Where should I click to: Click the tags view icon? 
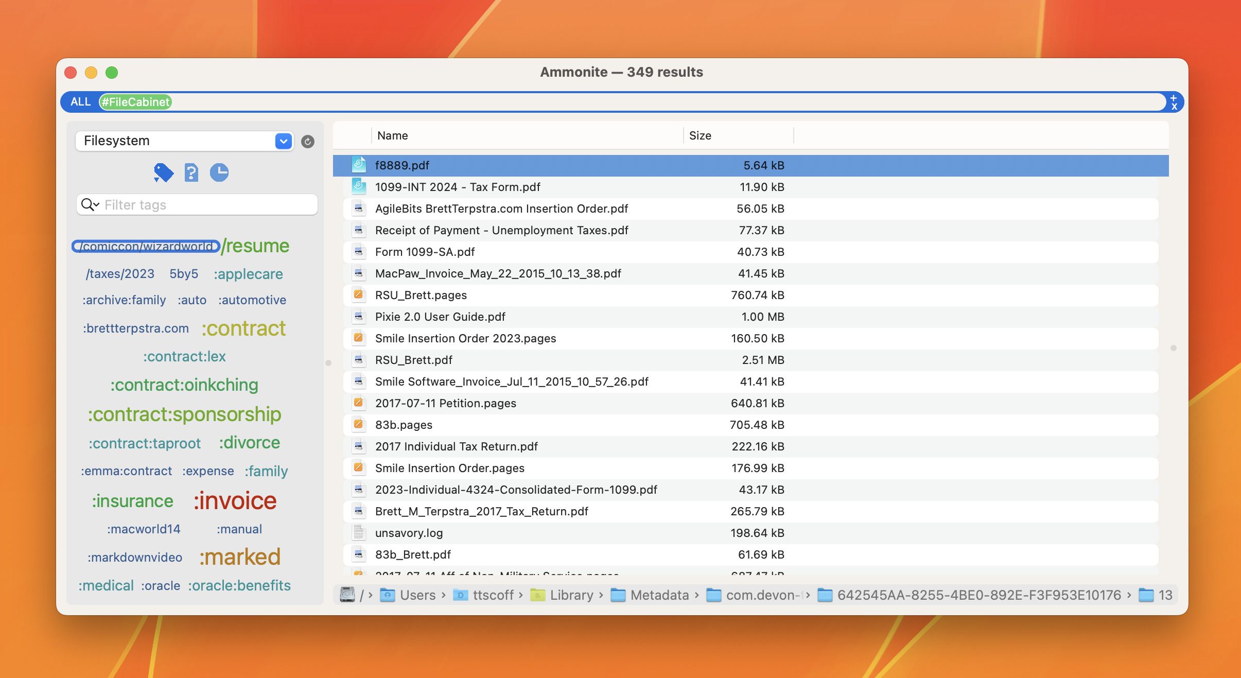pos(163,172)
